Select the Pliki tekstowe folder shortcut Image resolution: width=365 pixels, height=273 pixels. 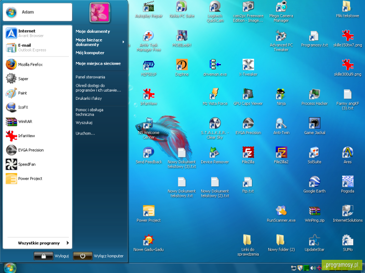pos(347,10)
